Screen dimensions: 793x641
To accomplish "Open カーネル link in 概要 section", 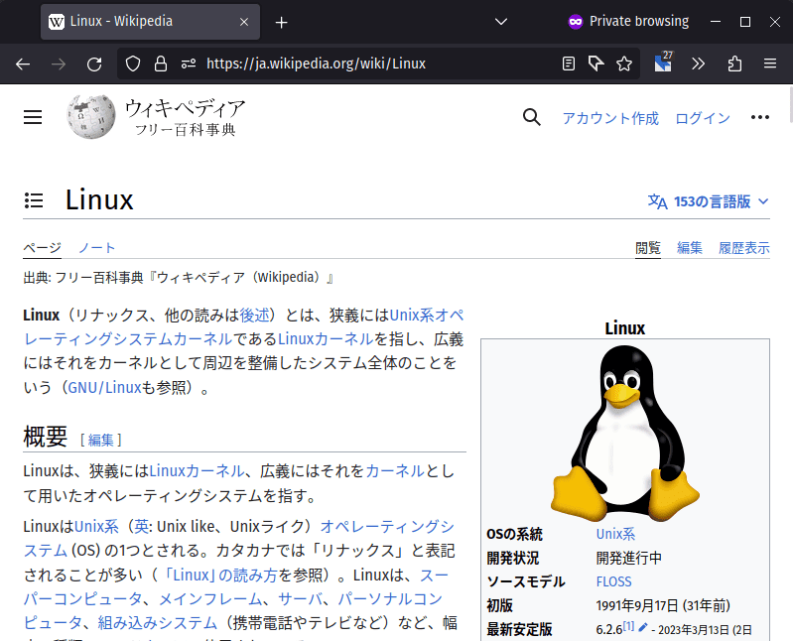I will pyautogui.click(x=395, y=470).
